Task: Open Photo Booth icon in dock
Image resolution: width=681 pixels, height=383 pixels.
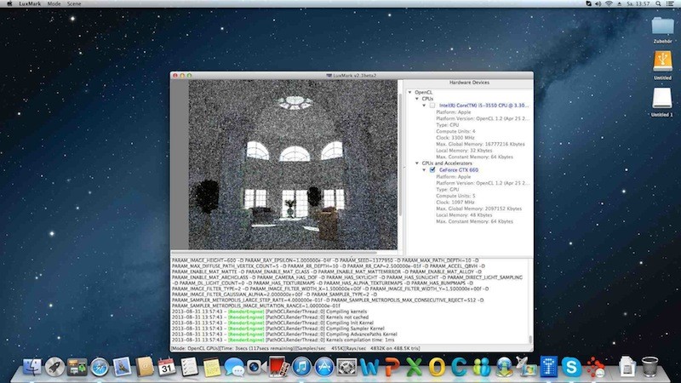Action: [x=279, y=367]
